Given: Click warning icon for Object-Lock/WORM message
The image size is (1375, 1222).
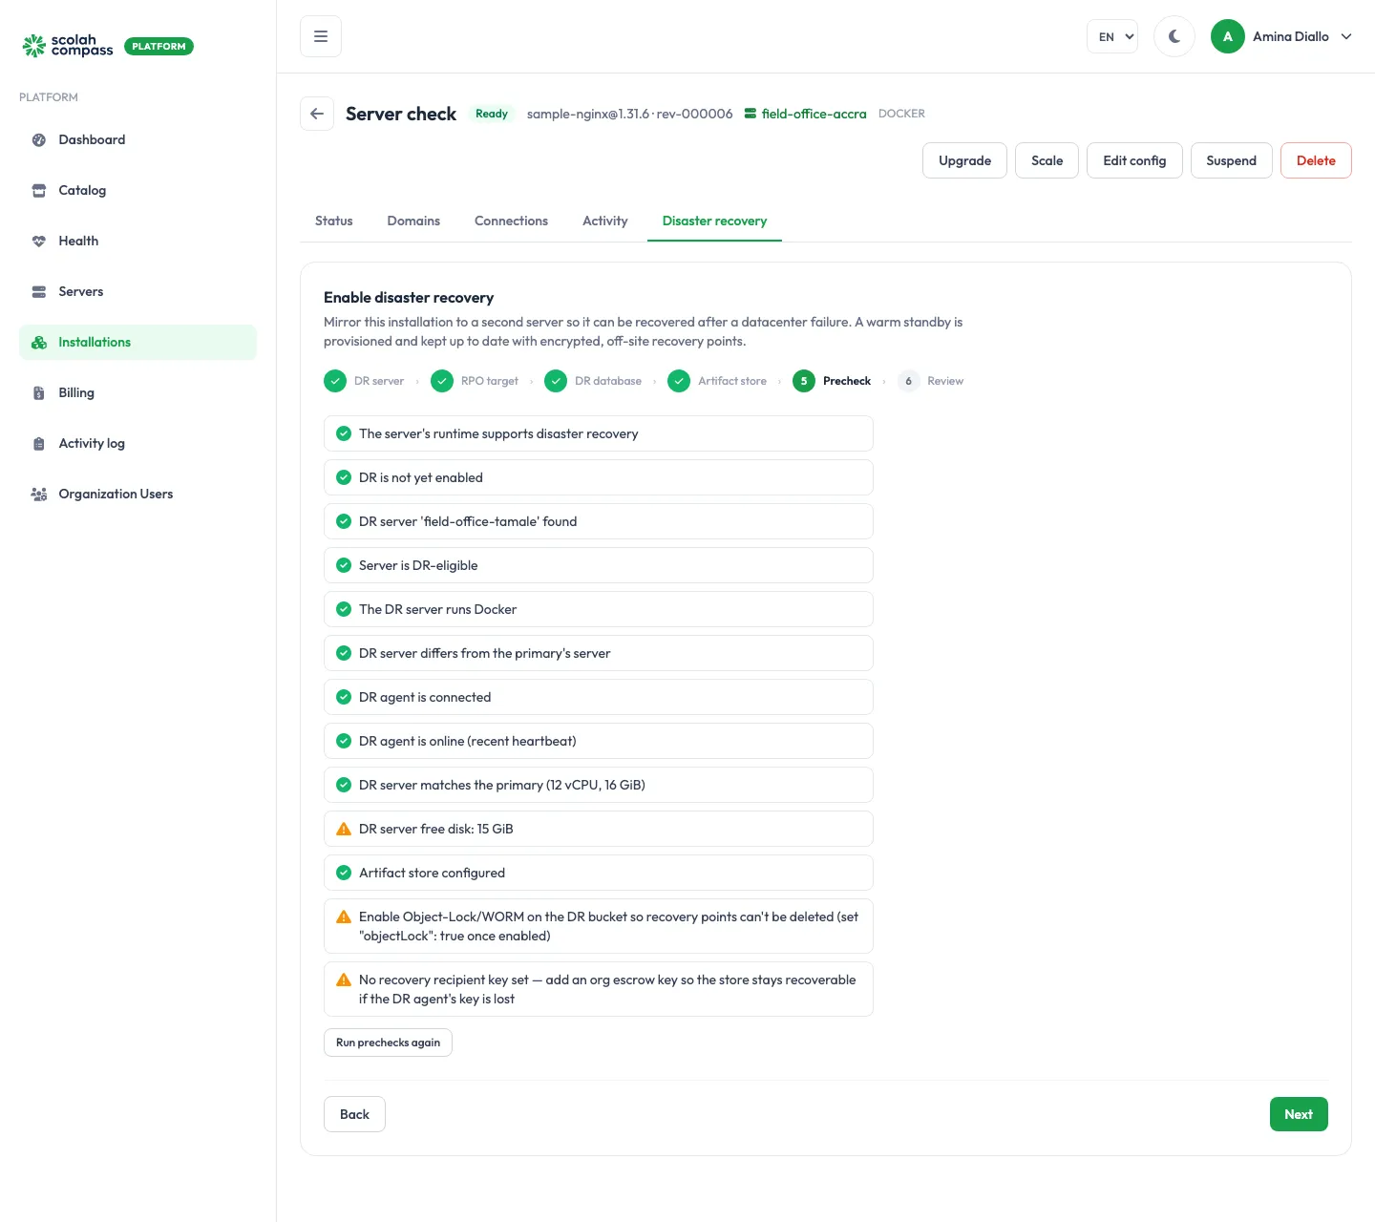Looking at the screenshot, I should tap(344, 916).
